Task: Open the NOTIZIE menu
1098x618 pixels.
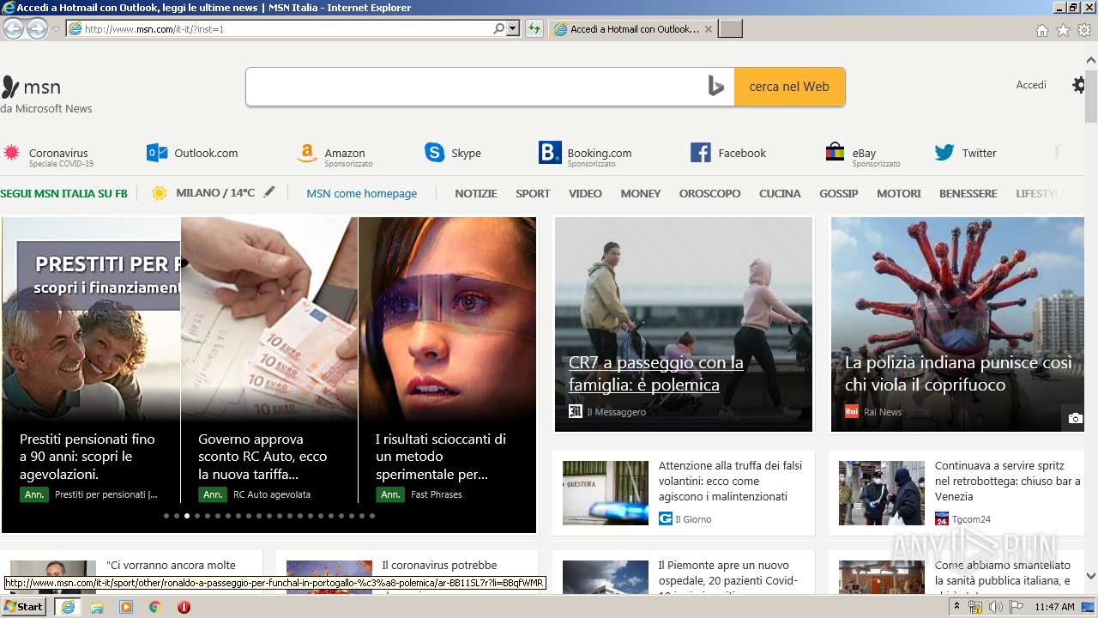Action: tap(476, 194)
